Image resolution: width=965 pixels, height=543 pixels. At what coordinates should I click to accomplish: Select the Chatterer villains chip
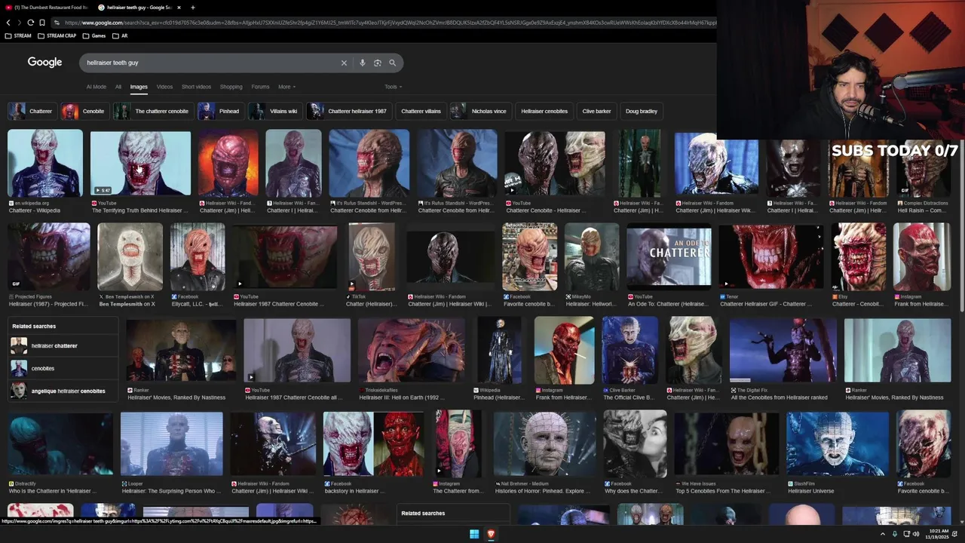pyautogui.click(x=421, y=111)
